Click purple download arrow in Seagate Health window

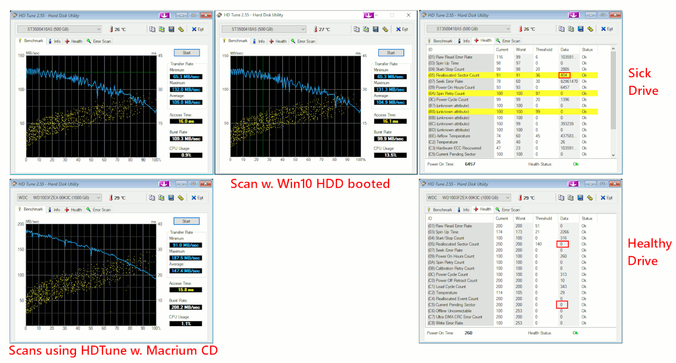click(574, 15)
